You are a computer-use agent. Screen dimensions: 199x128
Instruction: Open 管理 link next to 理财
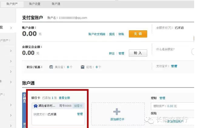tap(162, 98)
